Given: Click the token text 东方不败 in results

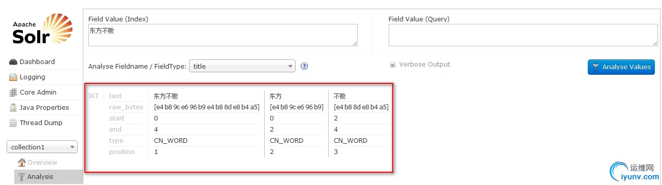Looking at the screenshot, I should point(166,96).
